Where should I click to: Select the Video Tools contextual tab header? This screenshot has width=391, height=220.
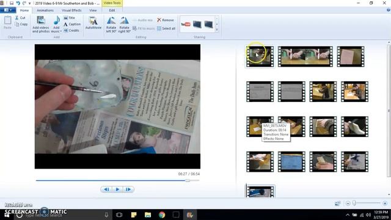click(x=112, y=3)
